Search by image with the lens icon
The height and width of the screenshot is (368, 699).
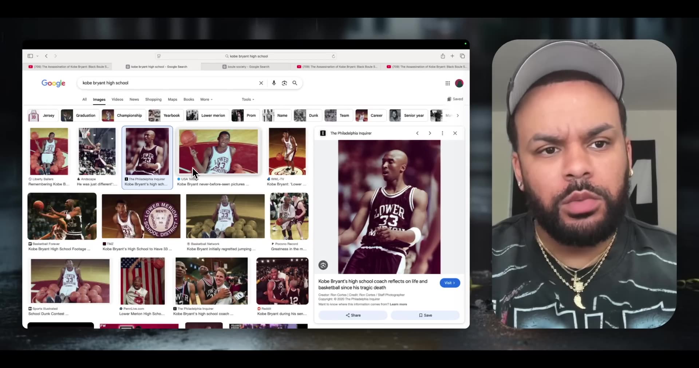(284, 83)
